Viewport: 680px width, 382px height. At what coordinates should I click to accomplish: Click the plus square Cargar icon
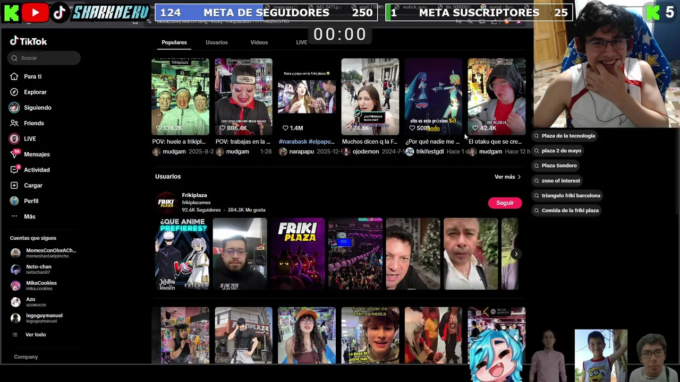point(14,185)
